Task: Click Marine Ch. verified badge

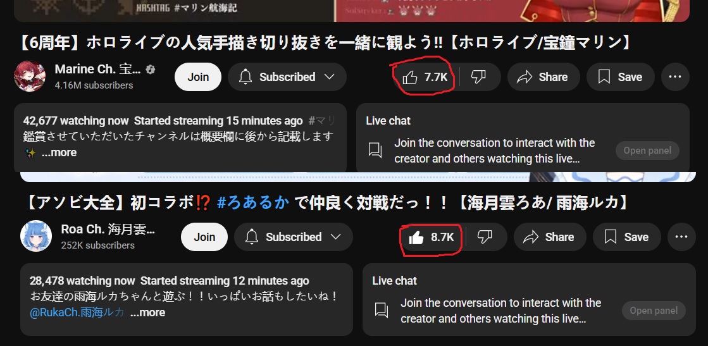Action: (x=151, y=70)
